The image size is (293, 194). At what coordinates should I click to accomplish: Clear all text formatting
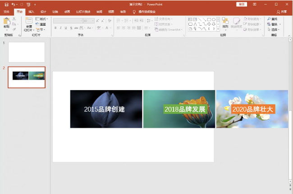tap(110, 21)
